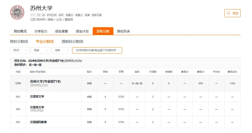Click the 省重点 tag
This screenshot has height=133, width=252.
click(79, 15)
